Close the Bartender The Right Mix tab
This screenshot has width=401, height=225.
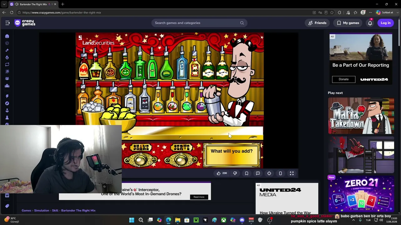(x=55, y=4)
